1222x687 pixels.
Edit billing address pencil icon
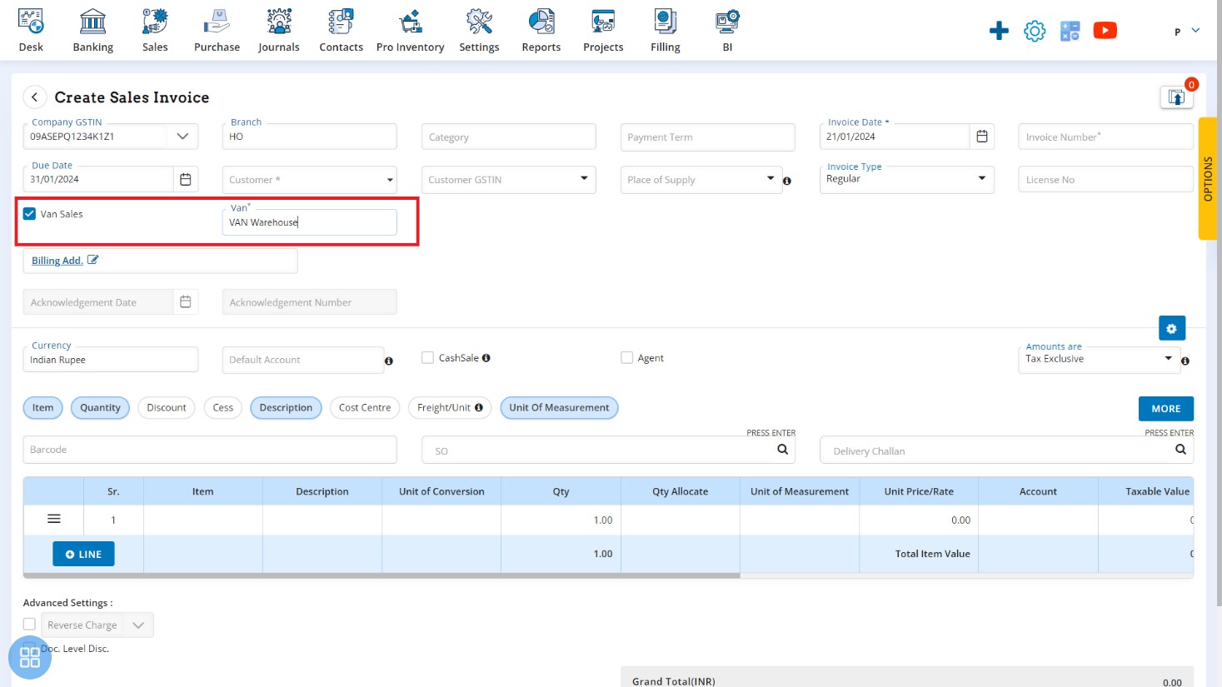point(92,260)
